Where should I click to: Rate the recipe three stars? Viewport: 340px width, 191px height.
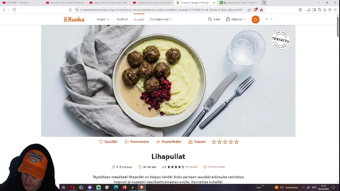[225, 142]
